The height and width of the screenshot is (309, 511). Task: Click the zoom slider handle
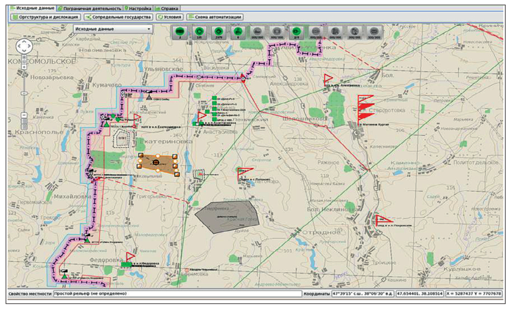[x=24, y=94]
